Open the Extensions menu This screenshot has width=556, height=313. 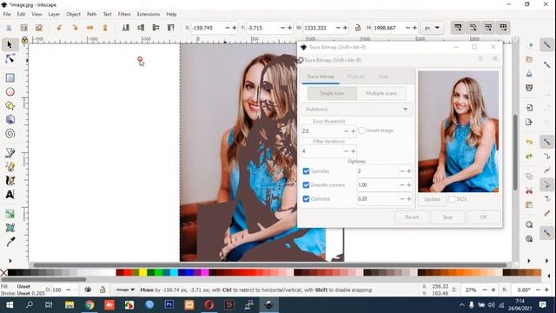click(149, 14)
